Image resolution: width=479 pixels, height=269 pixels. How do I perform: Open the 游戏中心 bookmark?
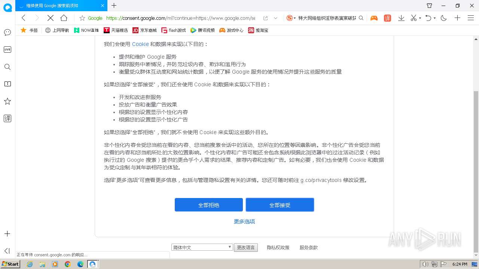coord(231,30)
